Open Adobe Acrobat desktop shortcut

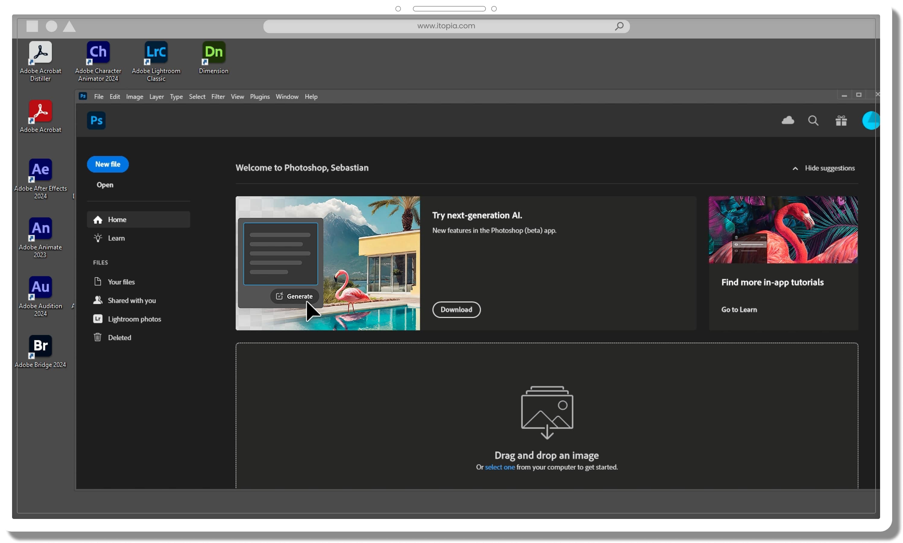coord(40,116)
